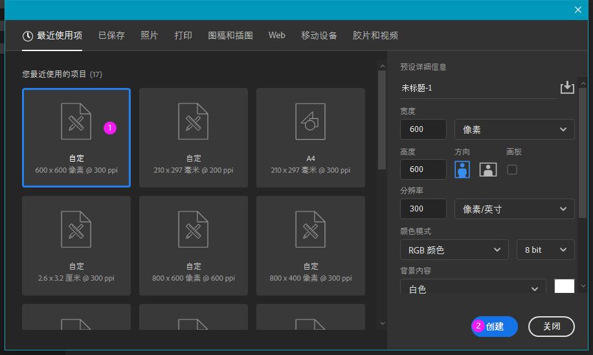Select the 600 x 600 像素 @ 300 ppi preset
The width and height of the screenshot is (593, 355).
pyautogui.click(x=76, y=138)
